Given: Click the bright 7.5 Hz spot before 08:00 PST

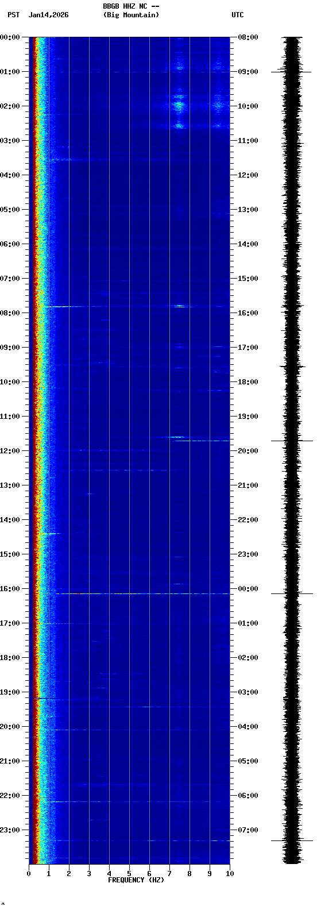Looking at the screenshot, I should pos(181,306).
